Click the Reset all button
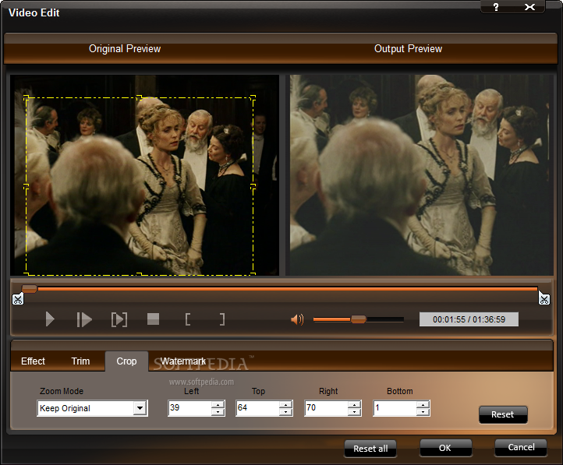563x465 pixels. point(370,449)
